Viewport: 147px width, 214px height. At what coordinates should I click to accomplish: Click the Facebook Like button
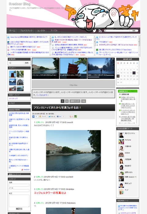pos(59,116)
